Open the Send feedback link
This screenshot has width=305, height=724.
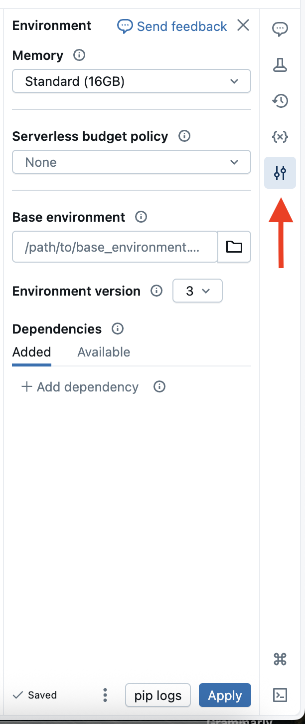point(172,26)
